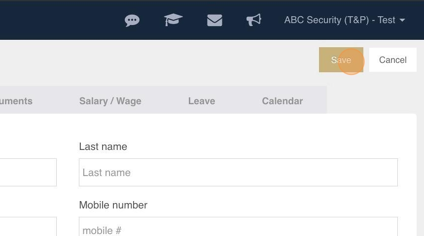424x236 pixels.
Task: Focus the mobile # input field
Action: pos(238,226)
